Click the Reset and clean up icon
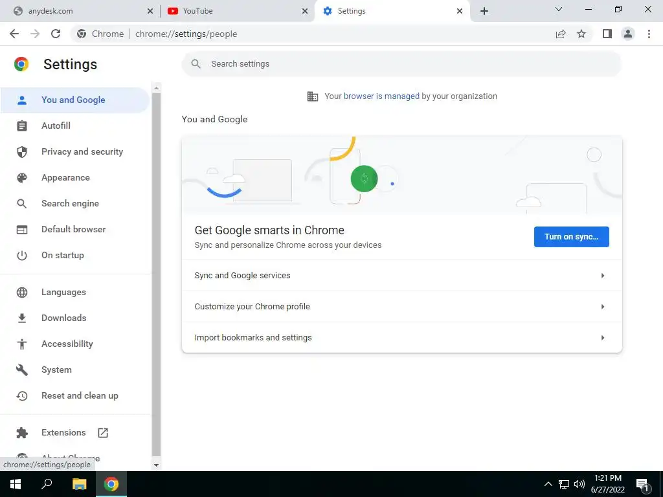Viewport: 663px width, 497px height. (x=21, y=396)
